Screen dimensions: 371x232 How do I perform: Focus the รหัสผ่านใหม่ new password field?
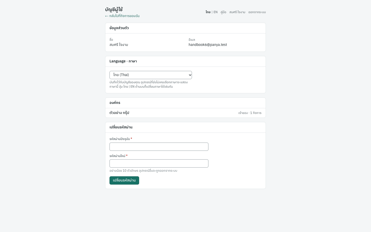click(x=159, y=163)
